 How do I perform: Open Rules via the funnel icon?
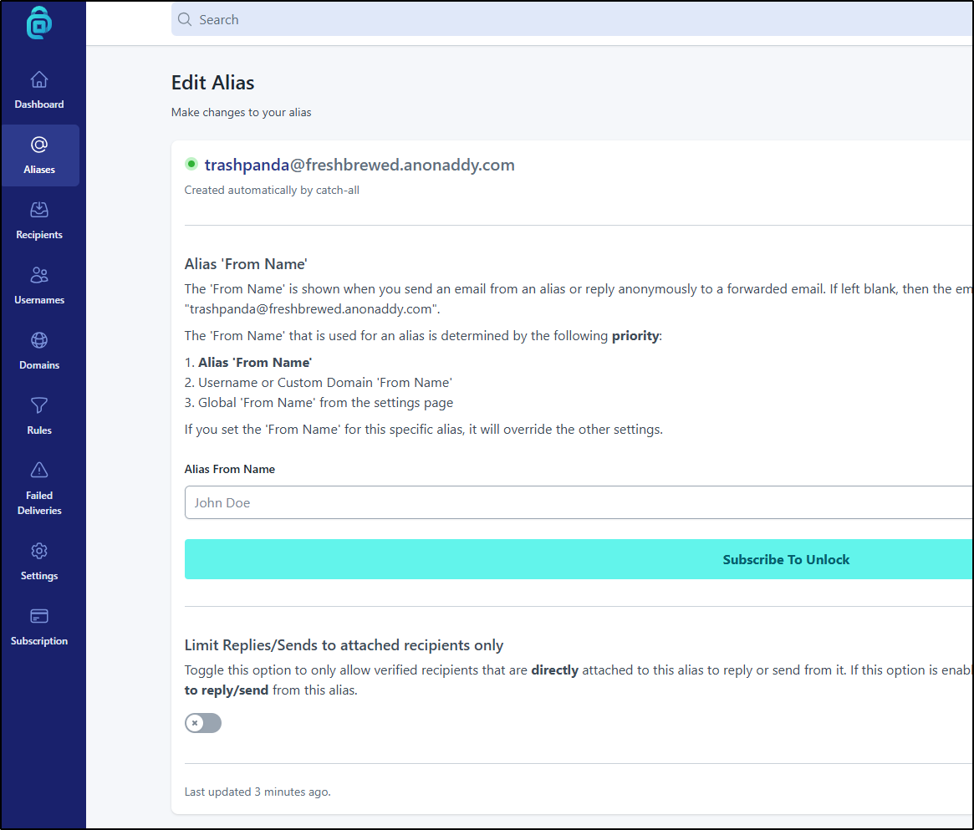pos(39,405)
